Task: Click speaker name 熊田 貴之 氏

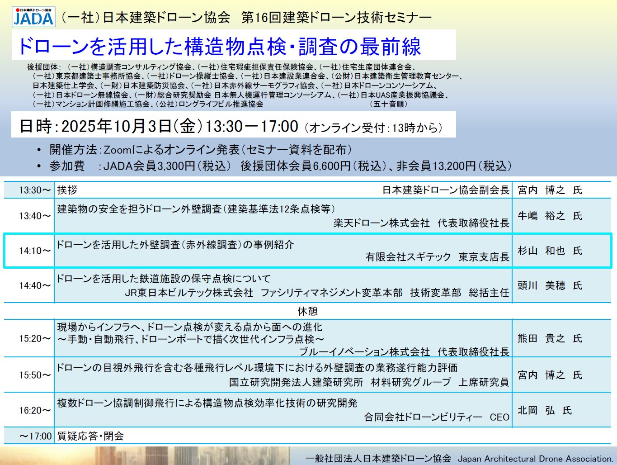Action: click(x=550, y=338)
